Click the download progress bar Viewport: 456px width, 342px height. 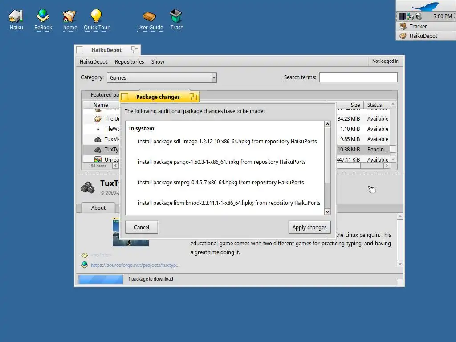tap(101, 279)
